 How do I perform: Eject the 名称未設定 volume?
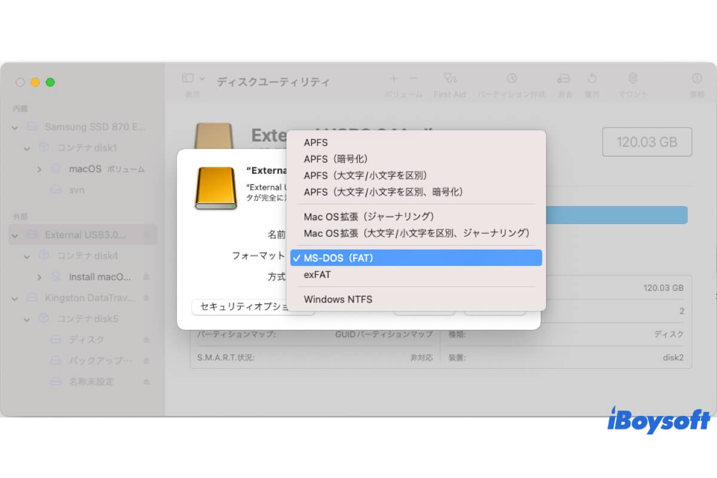[146, 382]
